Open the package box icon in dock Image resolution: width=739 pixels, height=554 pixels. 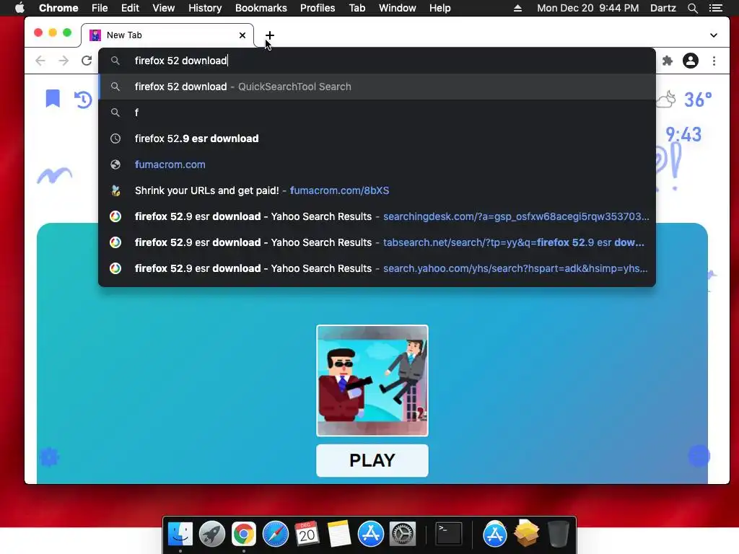click(526, 535)
